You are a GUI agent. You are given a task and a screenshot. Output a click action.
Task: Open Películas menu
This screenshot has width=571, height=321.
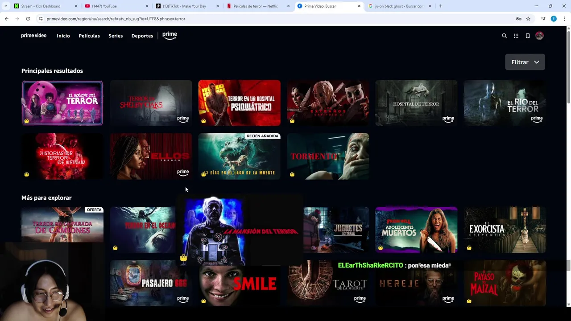pos(89,36)
